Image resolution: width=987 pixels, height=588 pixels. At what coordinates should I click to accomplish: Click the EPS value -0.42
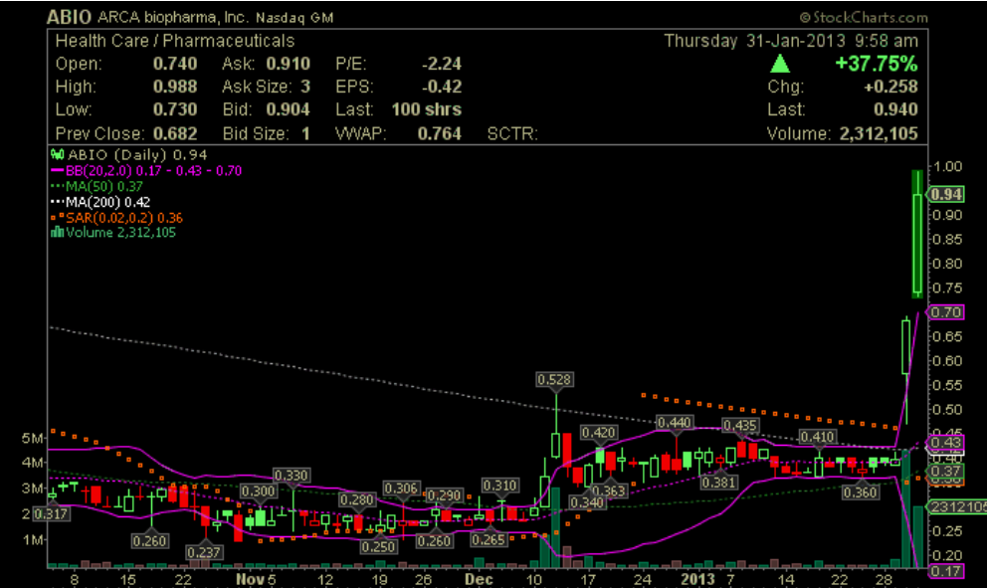[441, 87]
